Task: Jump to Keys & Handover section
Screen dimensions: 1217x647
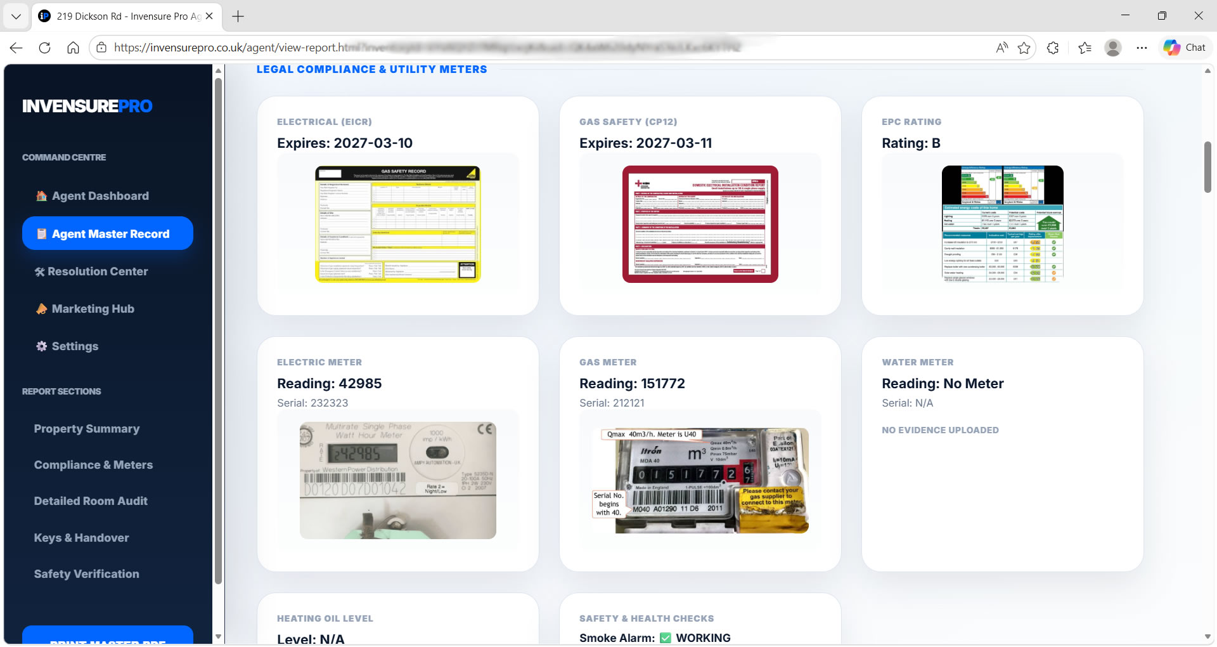Action: point(81,538)
